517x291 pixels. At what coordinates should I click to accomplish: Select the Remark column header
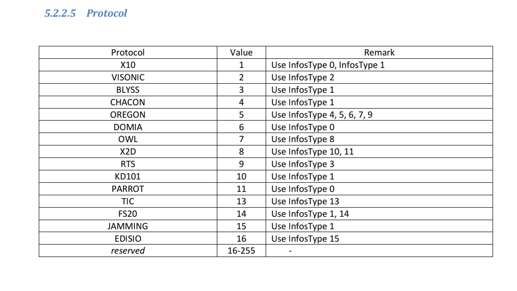379,52
